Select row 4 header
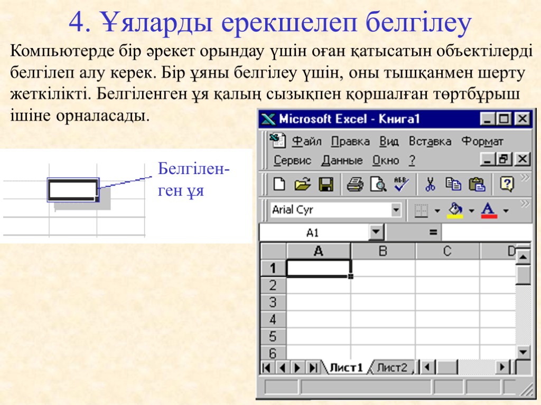This screenshot has height=405, width=541. [x=273, y=319]
